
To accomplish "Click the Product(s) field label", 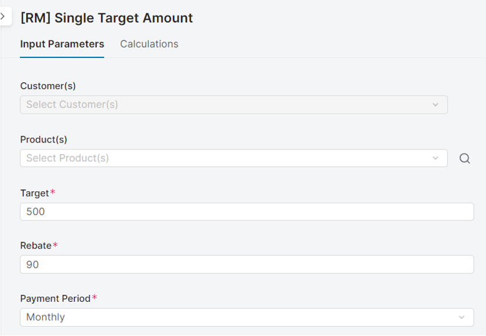I will tap(43, 140).
